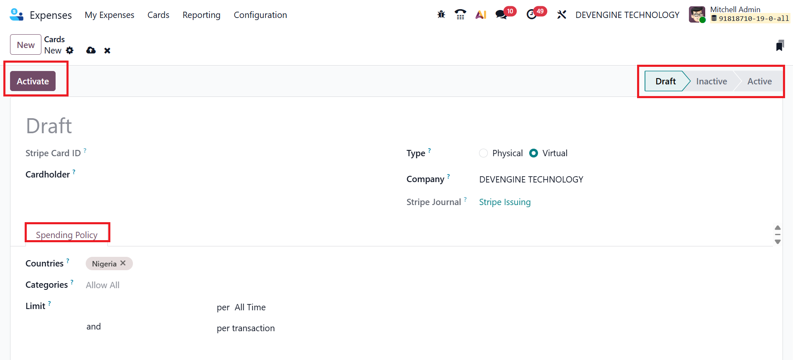Click the Activate button

click(33, 81)
